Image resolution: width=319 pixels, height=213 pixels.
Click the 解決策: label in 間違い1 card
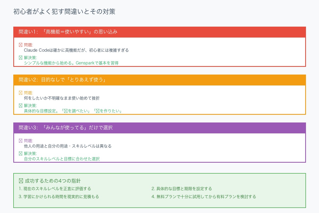(30, 58)
